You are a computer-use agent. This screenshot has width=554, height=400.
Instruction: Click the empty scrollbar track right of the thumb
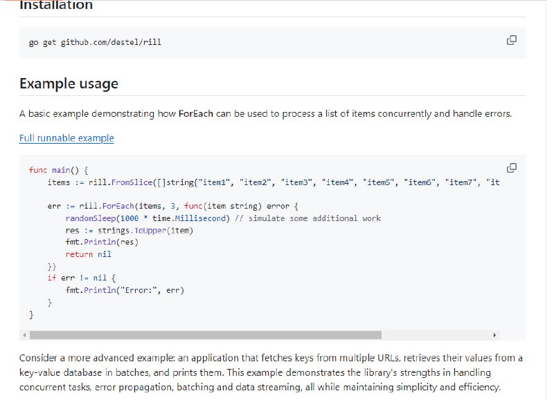coord(436,335)
